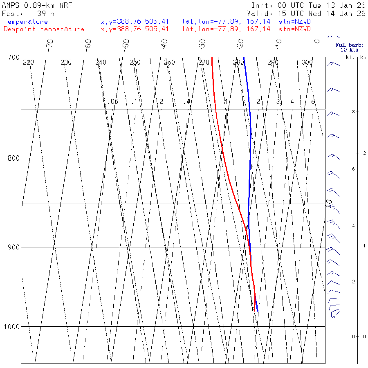368x368 pixels.
Task: Click the red 'lat,lon=-77.89, 167.14' text
Action: pyautogui.click(x=226, y=29)
